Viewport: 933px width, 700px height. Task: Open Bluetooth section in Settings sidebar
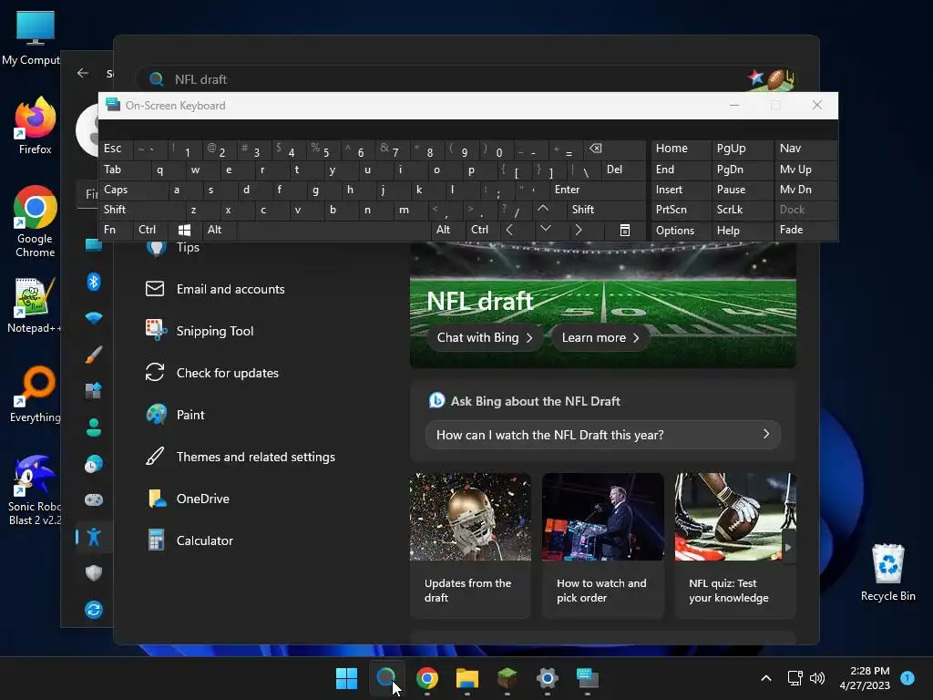point(94,282)
